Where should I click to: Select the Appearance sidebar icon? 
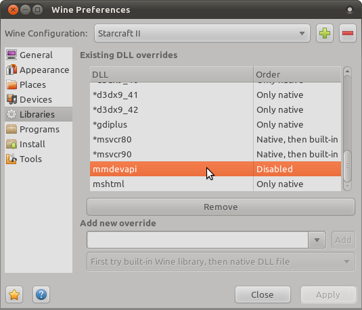coord(12,70)
